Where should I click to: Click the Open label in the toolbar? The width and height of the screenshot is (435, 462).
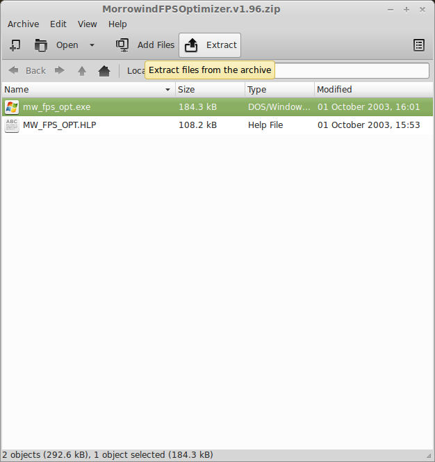click(67, 45)
